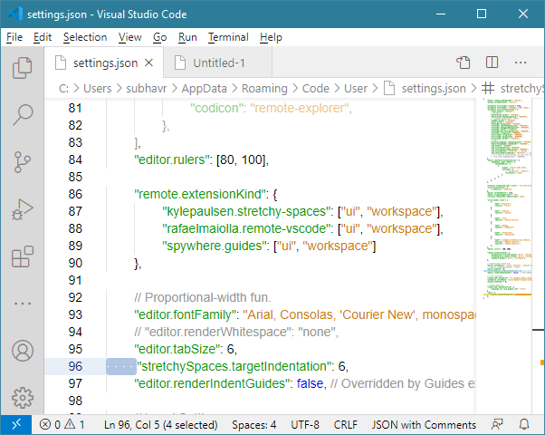Click line number 96 in gutter

pyautogui.click(x=75, y=366)
